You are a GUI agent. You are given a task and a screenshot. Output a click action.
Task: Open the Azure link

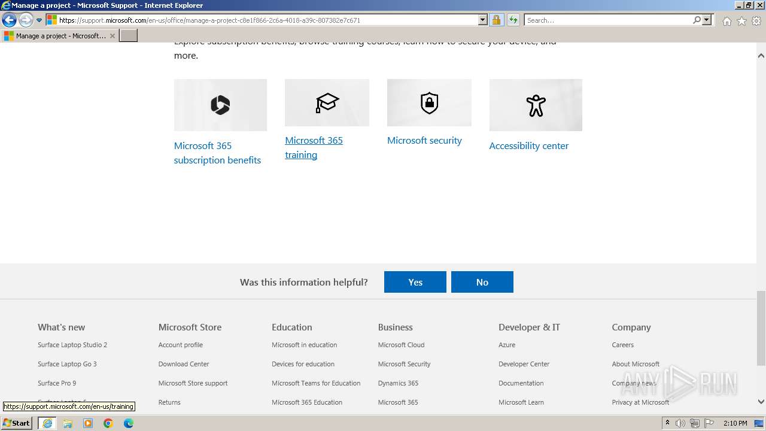click(507, 345)
